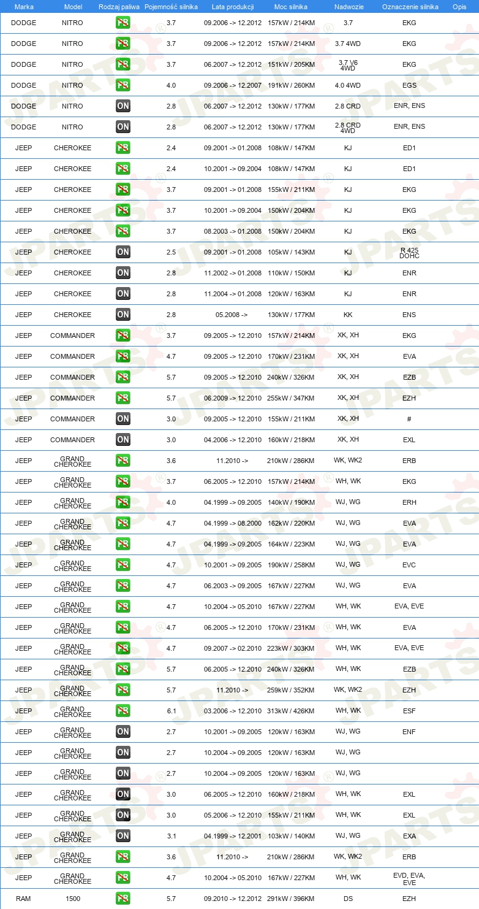479x909 pixels.
Task: Click petrol icon for Nitro 3.7 V6 4WD
Action: [123, 64]
